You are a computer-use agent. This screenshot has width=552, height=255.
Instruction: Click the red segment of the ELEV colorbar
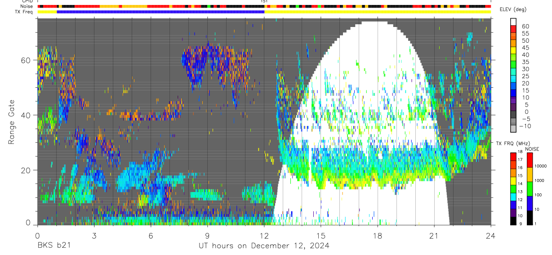pyautogui.click(x=514, y=29)
